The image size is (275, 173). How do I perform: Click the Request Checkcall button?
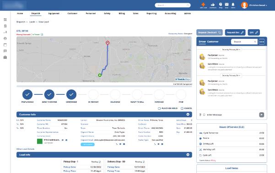tap(210, 32)
